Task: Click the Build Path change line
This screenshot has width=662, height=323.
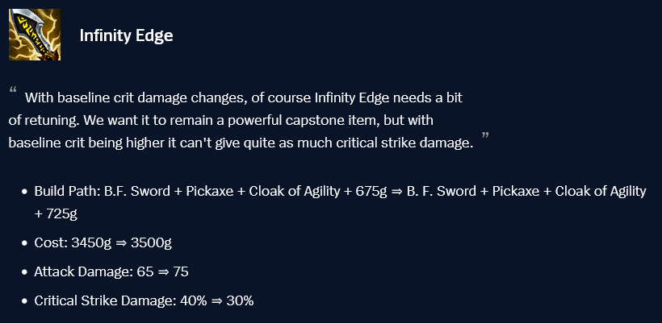Action: [x=339, y=192]
